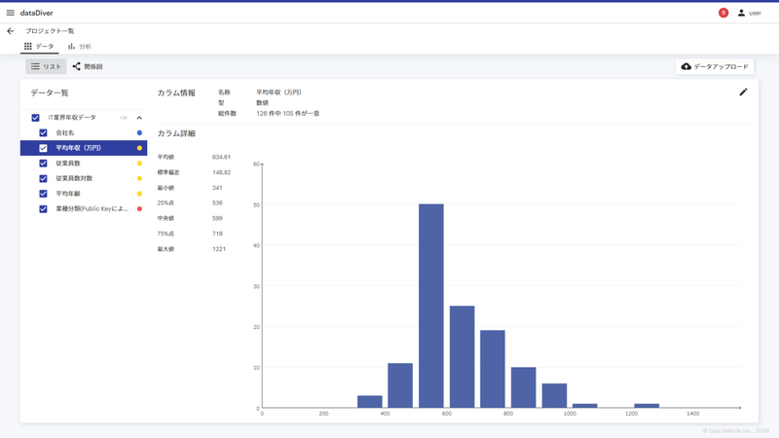Viewport: 779px width, 438px height.
Task: Click the mean value 634.61
Action: (x=221, y=157)
